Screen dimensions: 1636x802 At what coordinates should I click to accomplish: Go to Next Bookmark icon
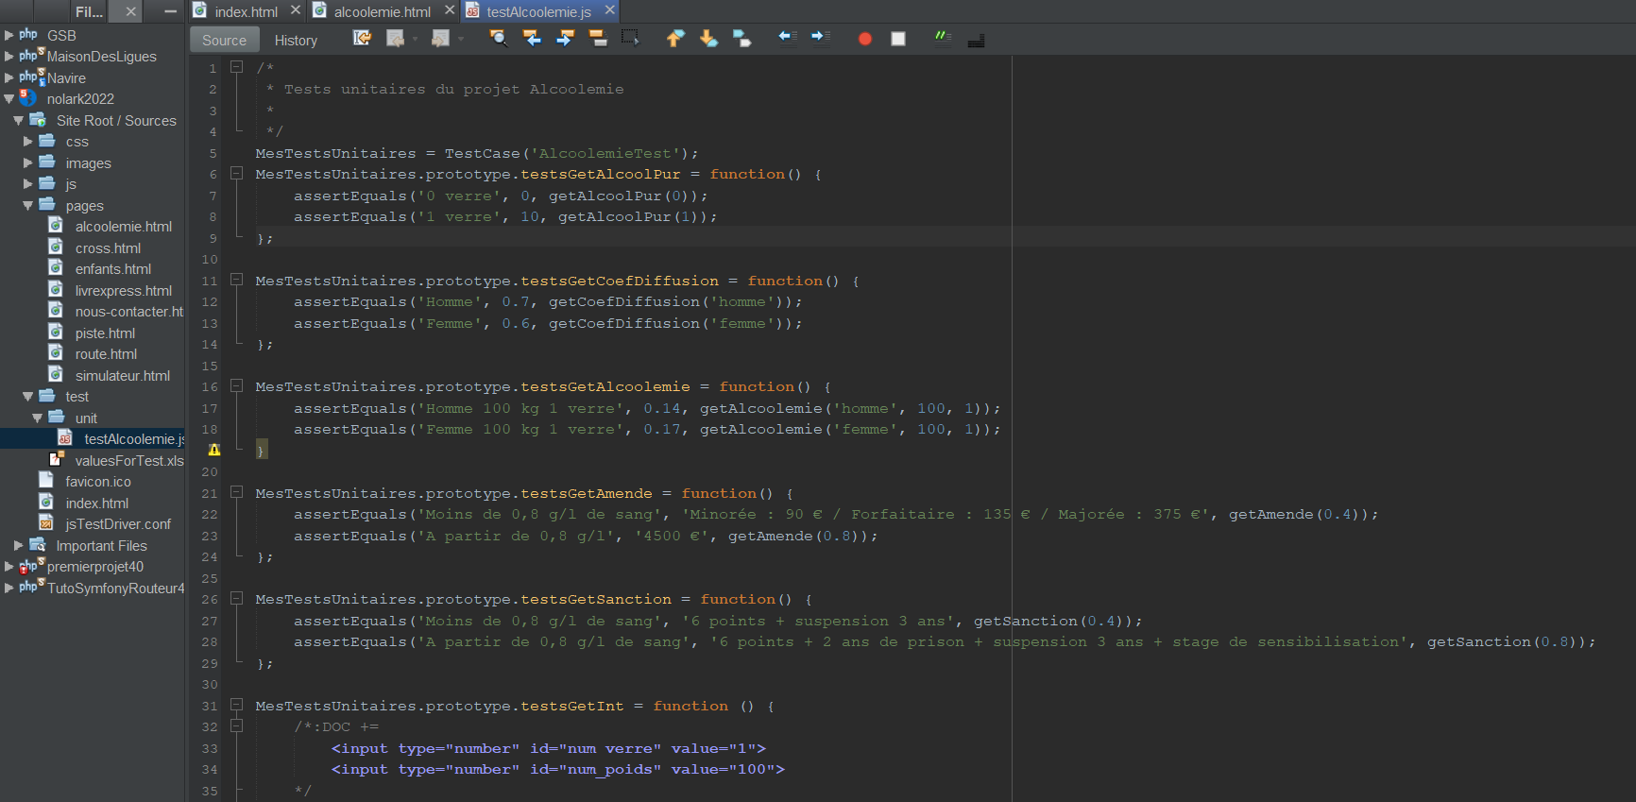(708, 39)
